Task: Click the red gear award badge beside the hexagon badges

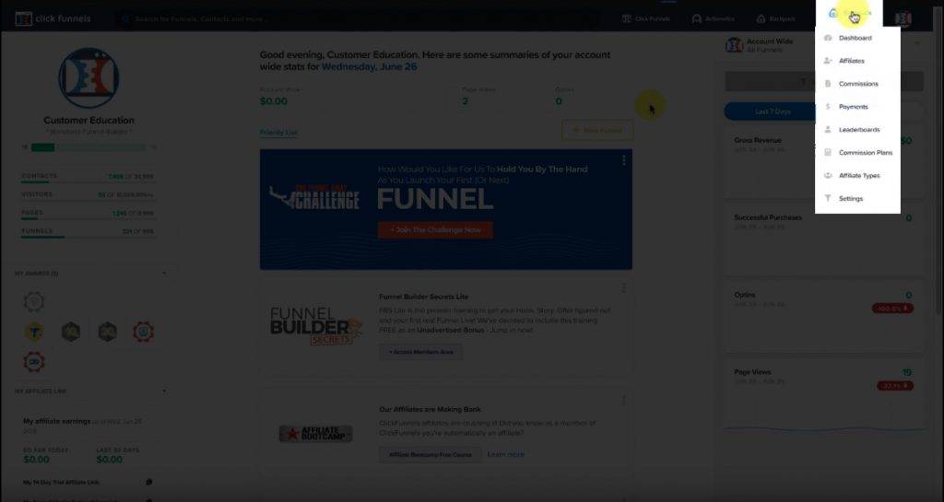Action: tap(143, 332)
